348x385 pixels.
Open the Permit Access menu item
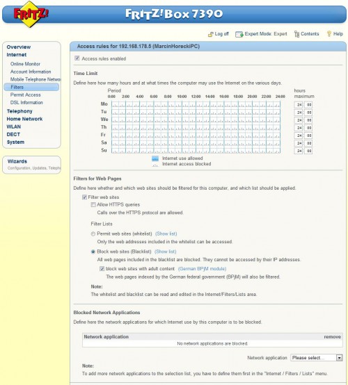(x=25, y=95)
